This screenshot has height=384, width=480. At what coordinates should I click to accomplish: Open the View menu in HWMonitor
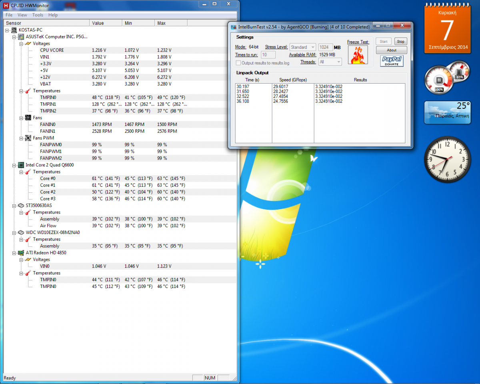22,15
